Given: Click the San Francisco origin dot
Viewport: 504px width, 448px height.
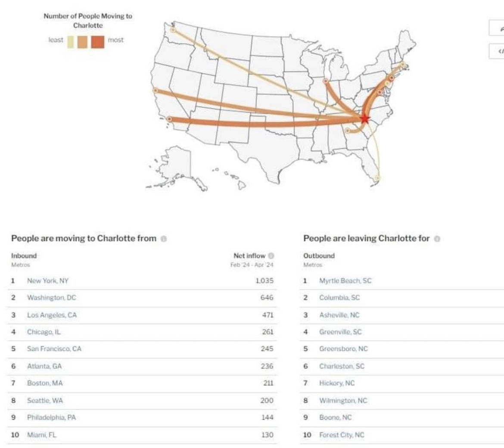Looking at the screenshot, I should 156,90.
